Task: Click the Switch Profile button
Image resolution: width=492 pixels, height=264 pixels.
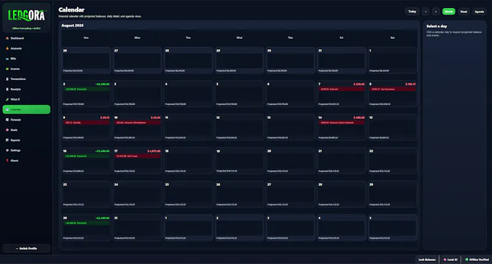Action: (26, 248)
